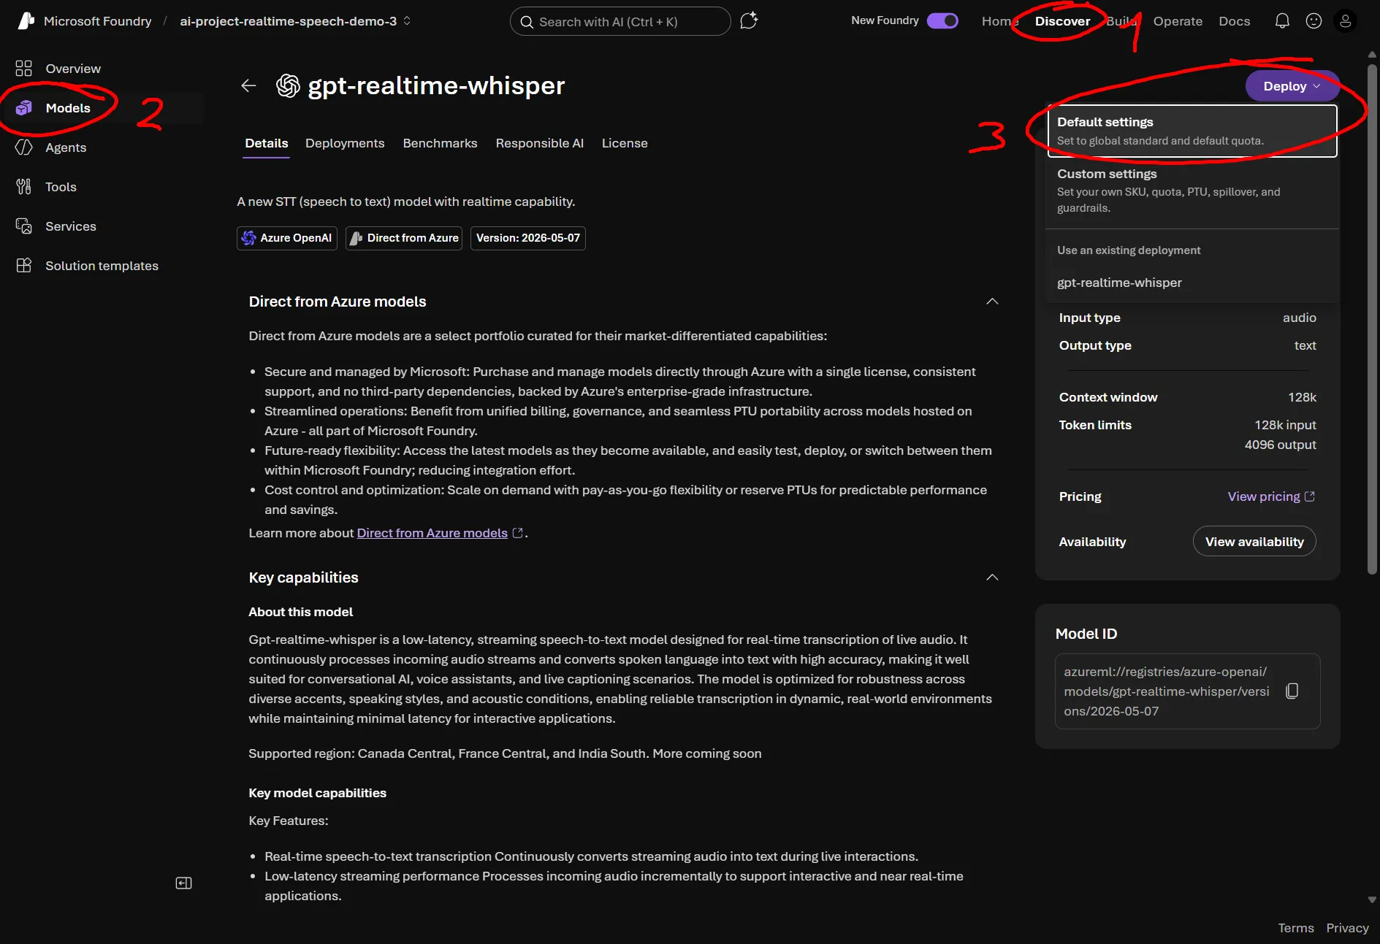Click the Azure OpenAI tag
This screenshot has width=1380, height=944.
pyautogui.click(x=287, y=238)
